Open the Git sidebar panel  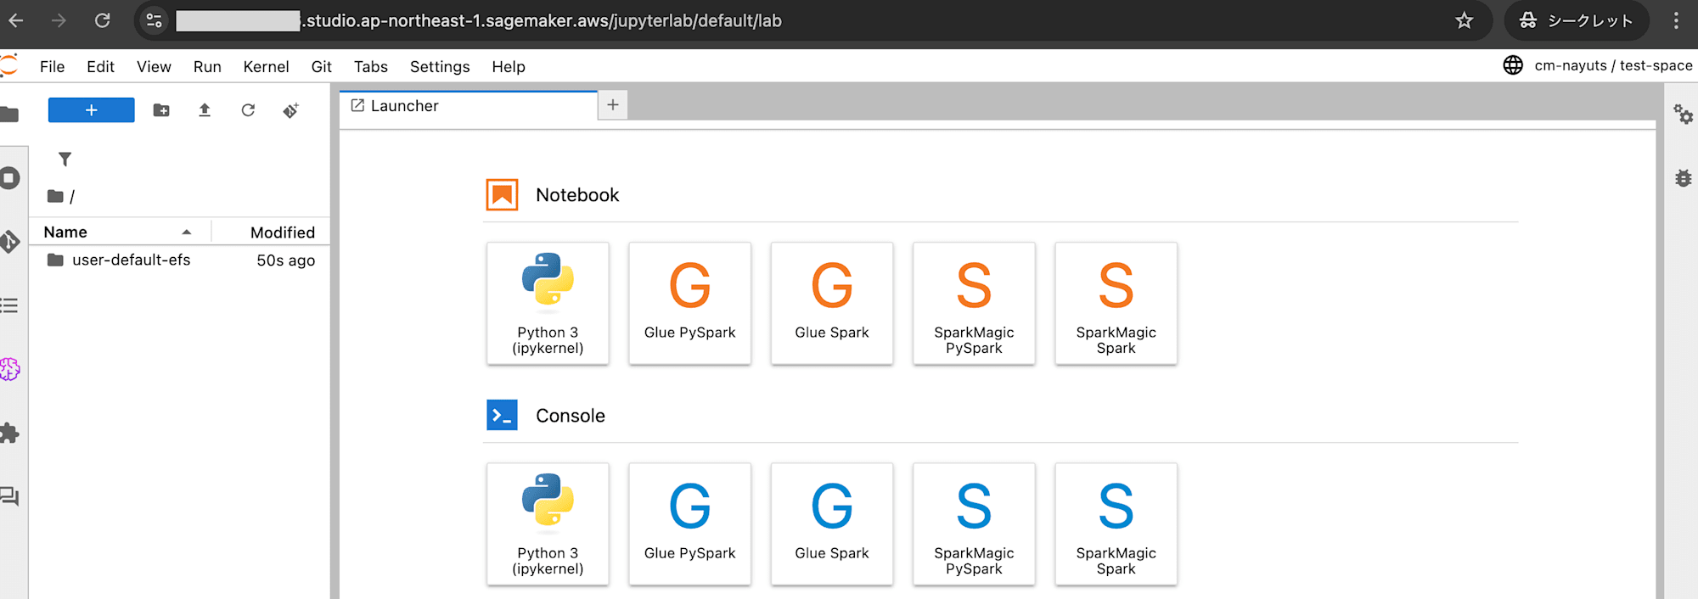click(9, 242)
